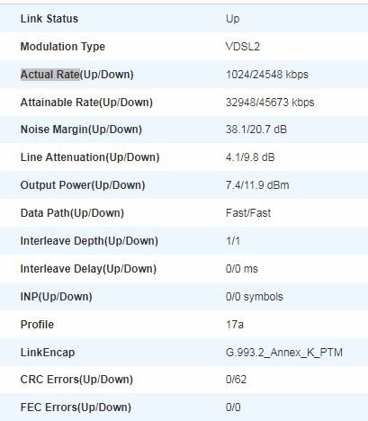
Task: Click the 32948/45673 kbps attainable rate value
Action: click(x=270, y=103)
